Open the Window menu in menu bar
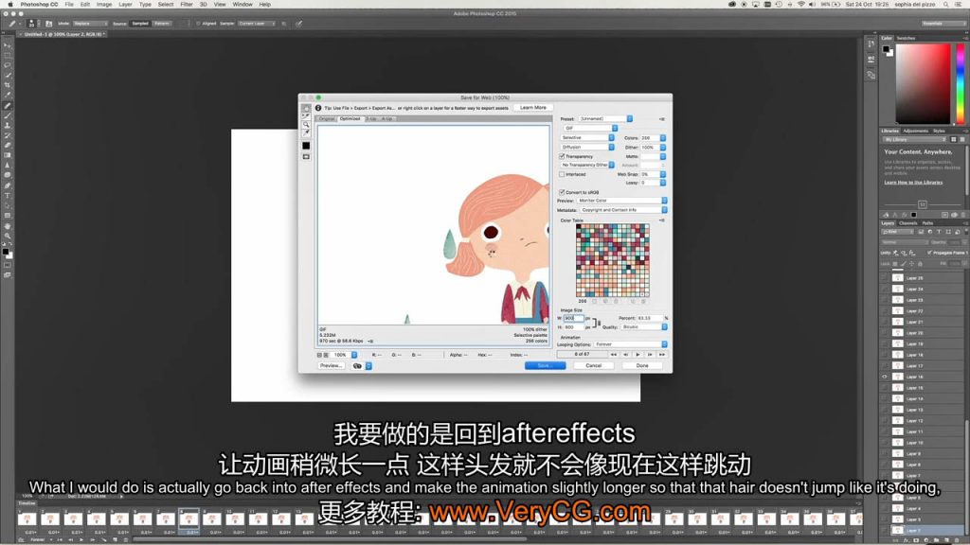The height and width of the screenshot is (545, 970). (242, 5)
